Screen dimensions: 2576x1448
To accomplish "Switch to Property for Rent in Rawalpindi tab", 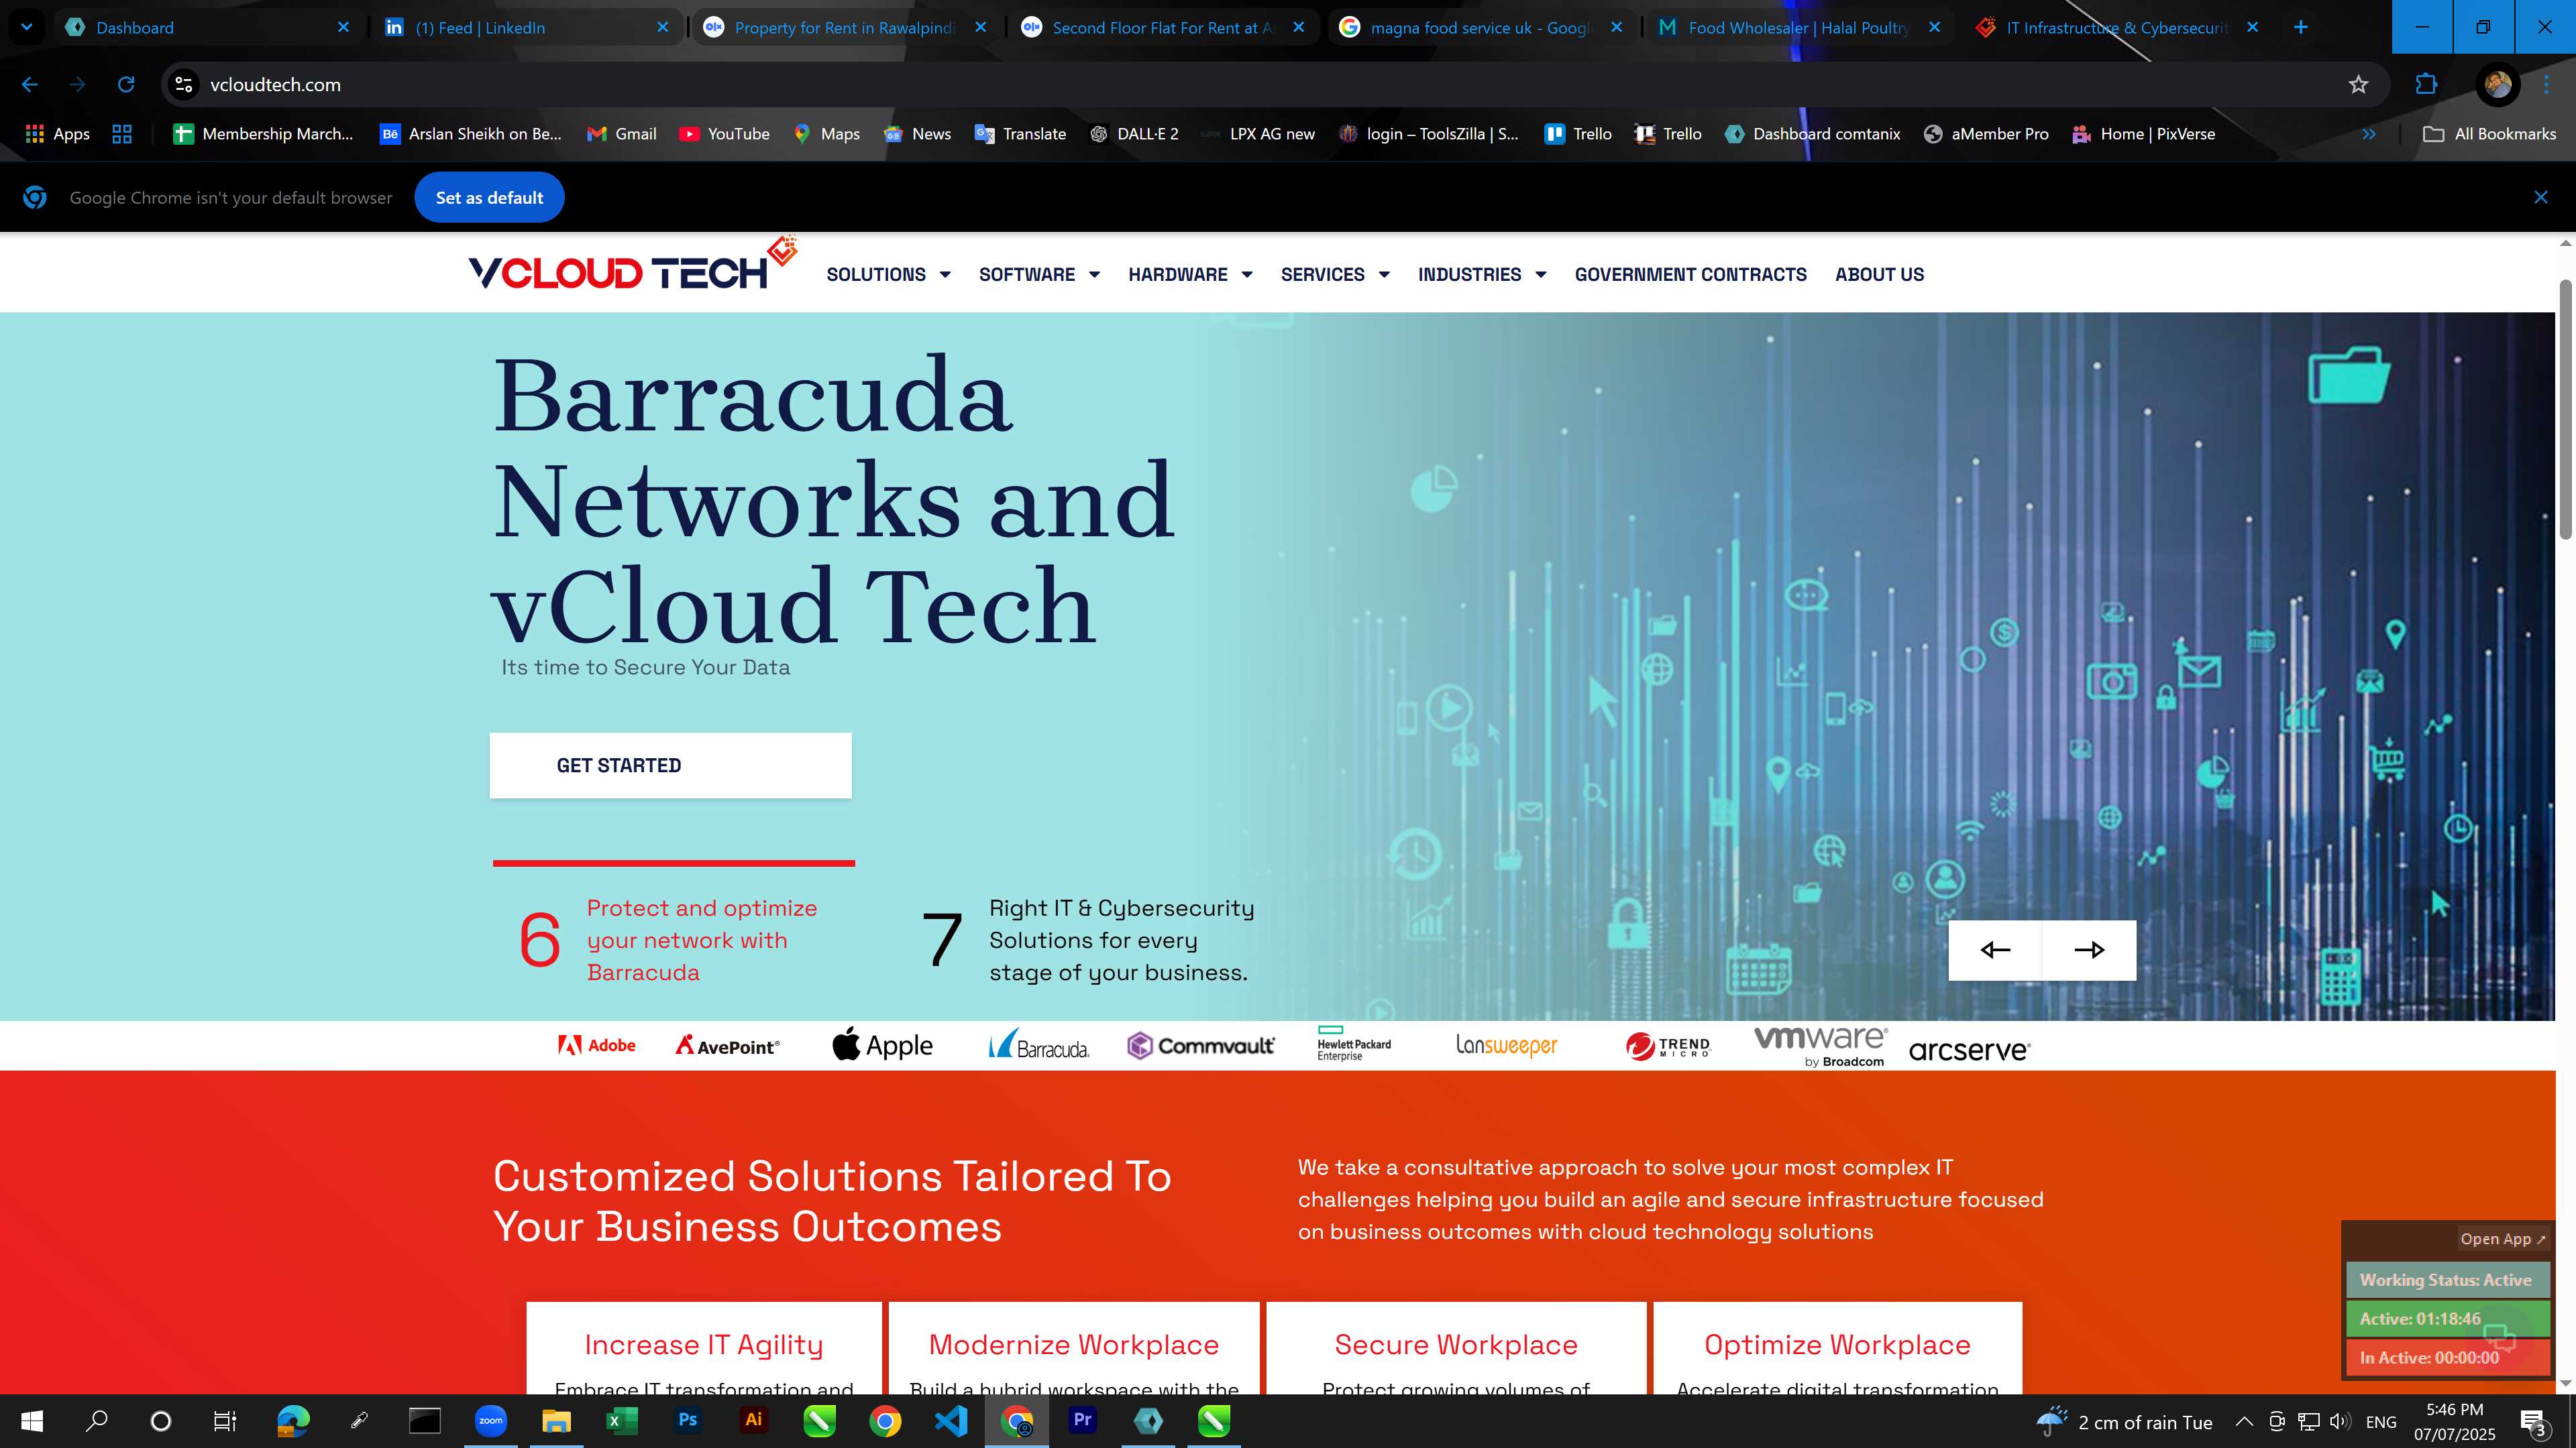I will tap(845, 27).
